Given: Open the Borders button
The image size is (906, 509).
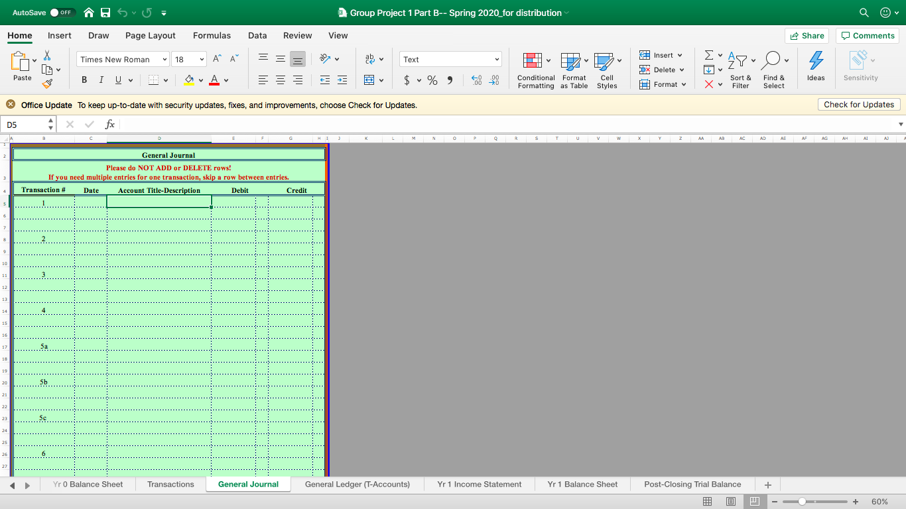Looking at the screenshot, I should tap(153, 80).
